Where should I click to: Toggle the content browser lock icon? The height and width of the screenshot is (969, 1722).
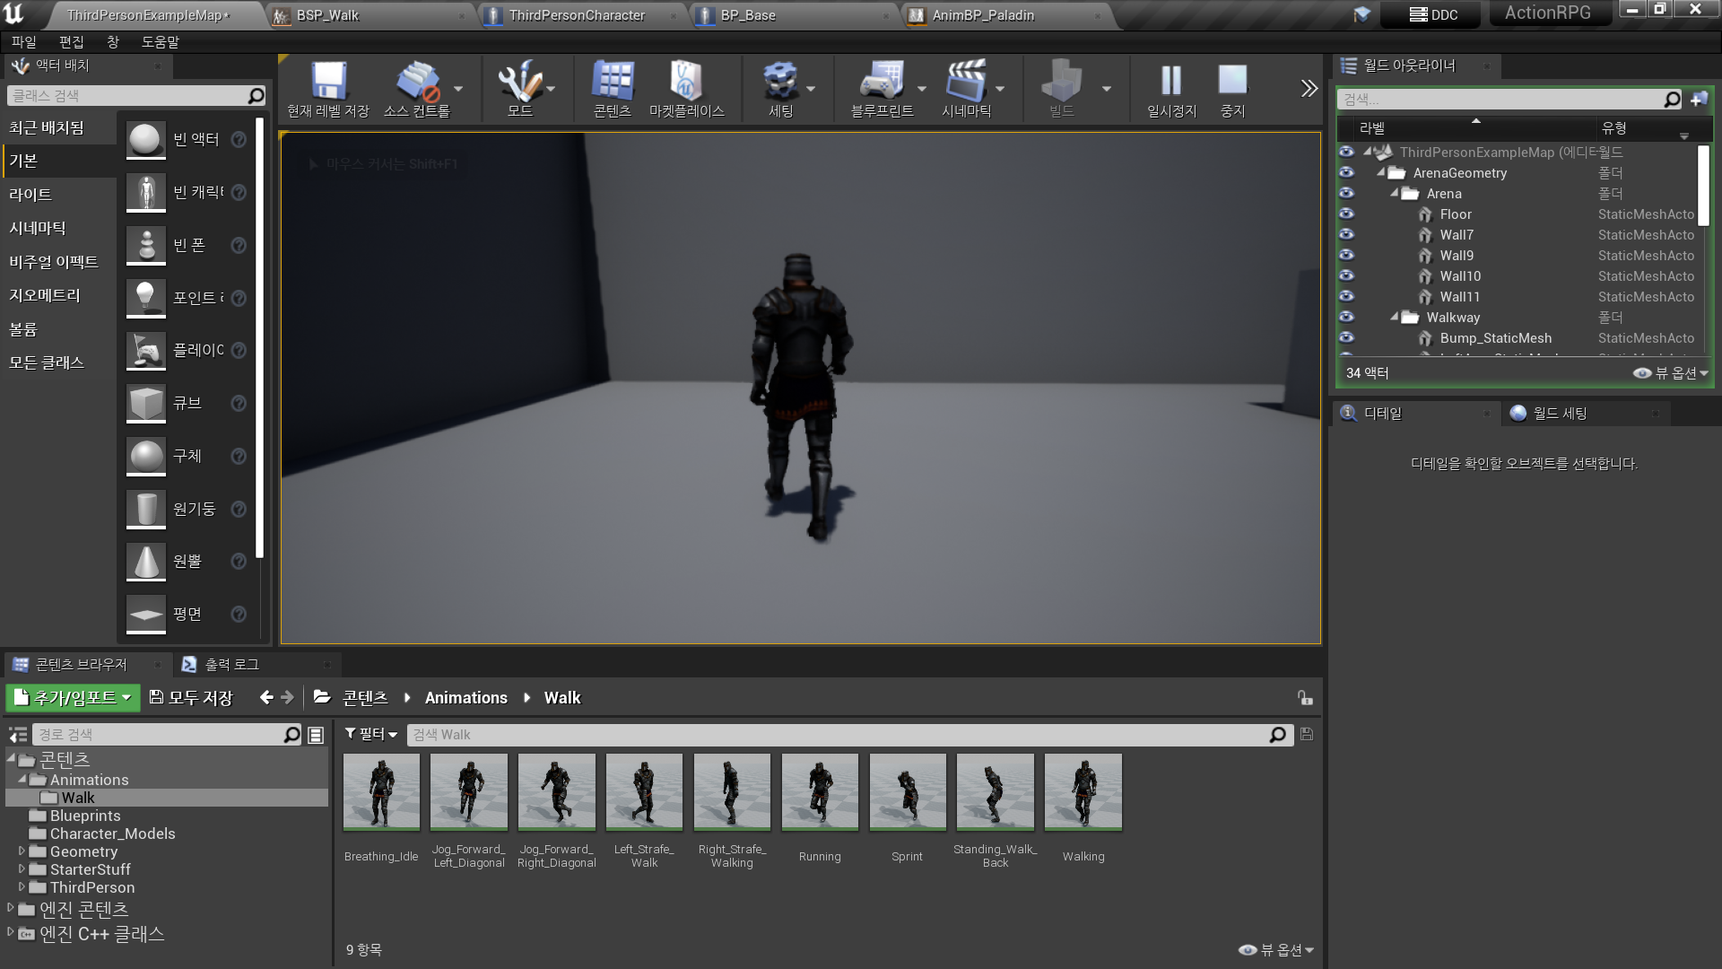pyautogui.click(x=1305, y=698)
